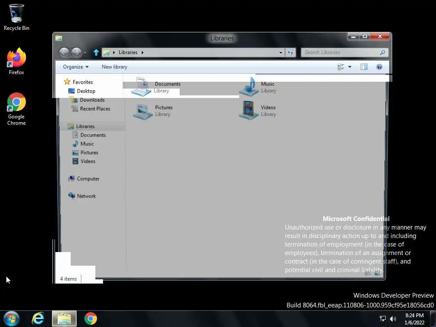
Task: Launch Firefox from the desktop shortcut
Action: point(17,61)
